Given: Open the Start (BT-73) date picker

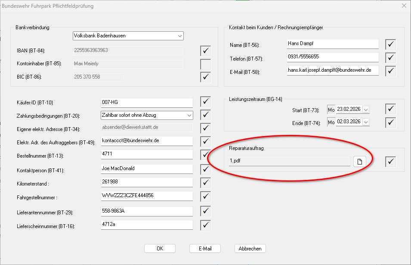Looking at the screenshot, I should click(x=366, y=110).
